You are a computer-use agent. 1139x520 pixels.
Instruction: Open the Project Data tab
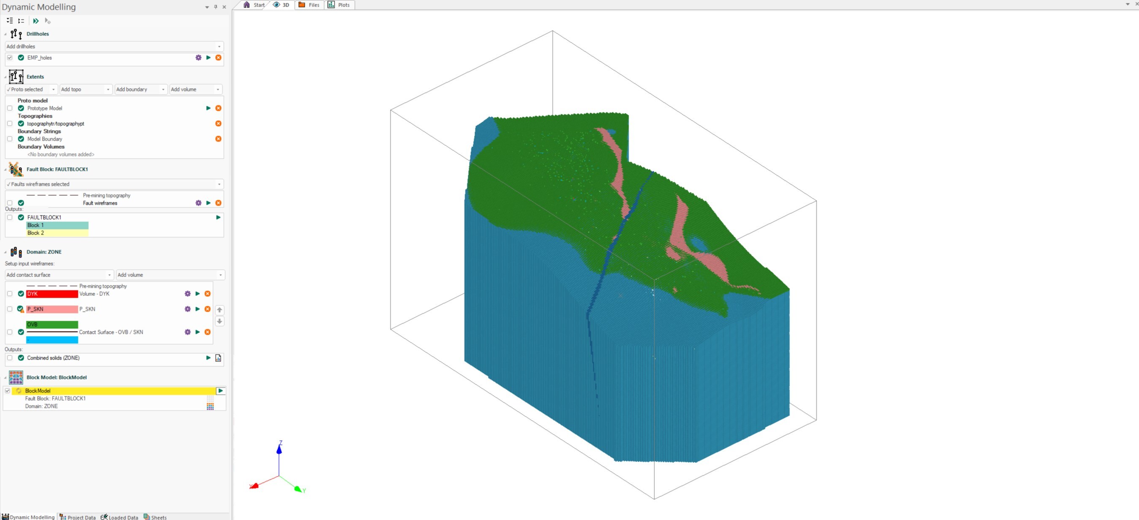coord(78,517)
